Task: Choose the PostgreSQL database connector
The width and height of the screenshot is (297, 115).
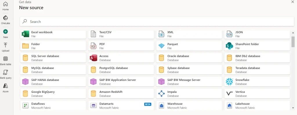Action: (x=121, y=70)
